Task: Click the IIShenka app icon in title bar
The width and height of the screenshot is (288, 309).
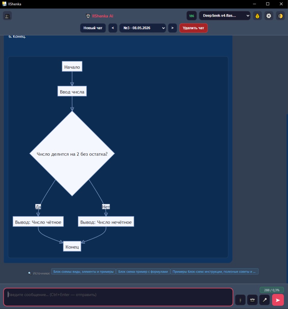Action: (x=4, y=4)
